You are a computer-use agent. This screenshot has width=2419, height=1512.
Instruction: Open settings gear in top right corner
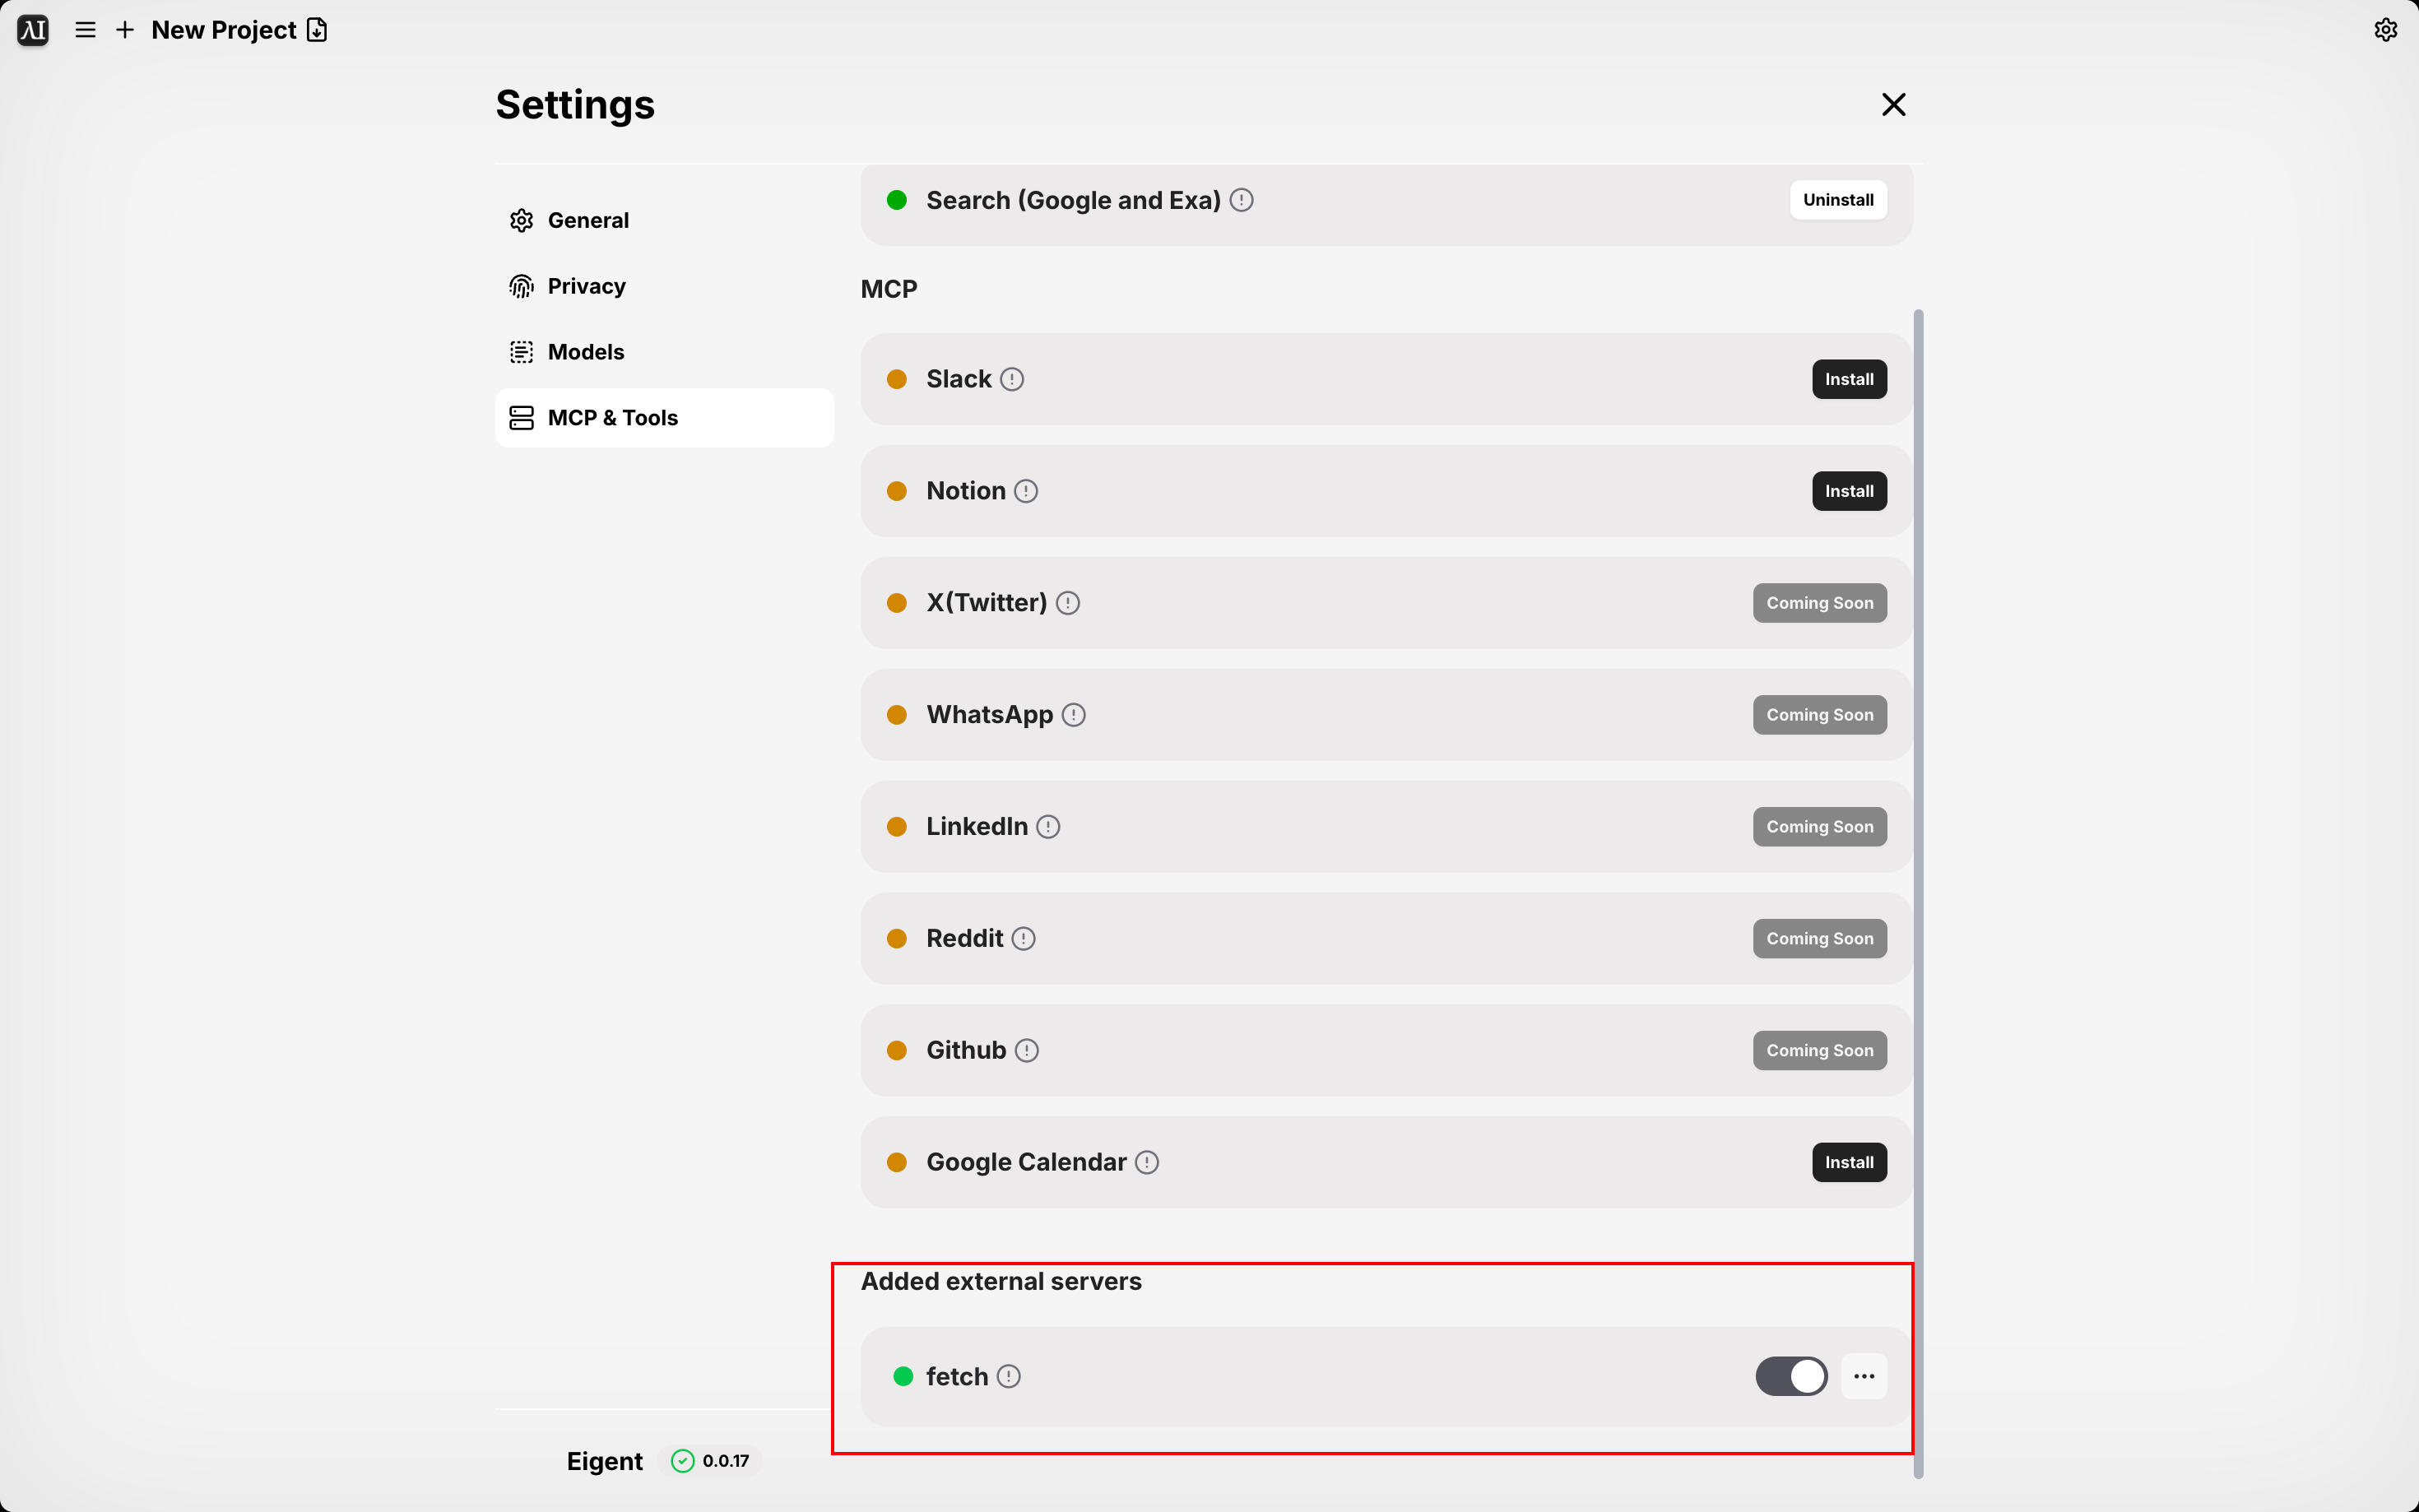2385,30
